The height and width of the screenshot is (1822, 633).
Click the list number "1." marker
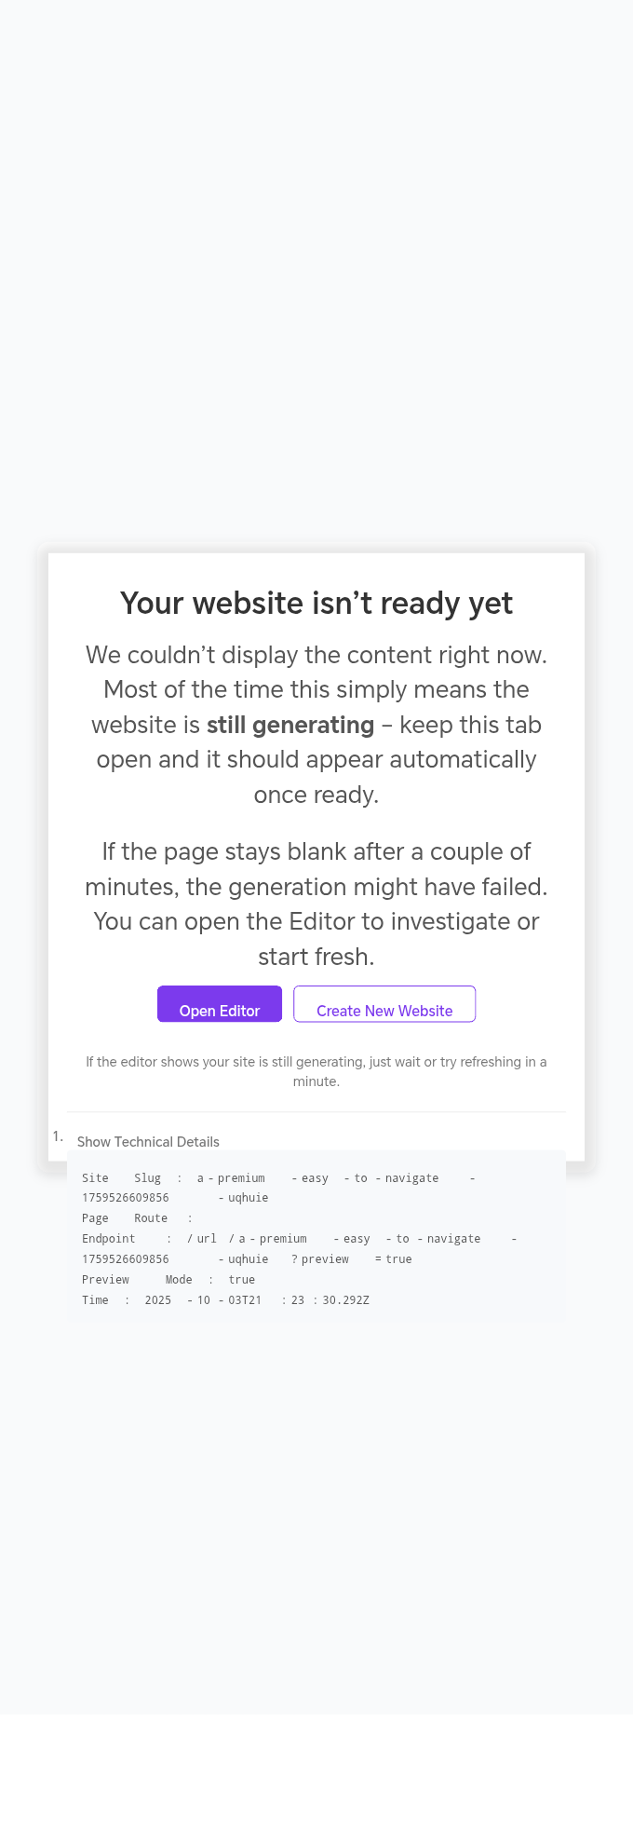point(58,1136)
